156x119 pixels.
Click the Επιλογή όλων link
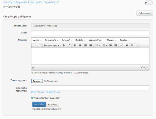click(37, 92)
